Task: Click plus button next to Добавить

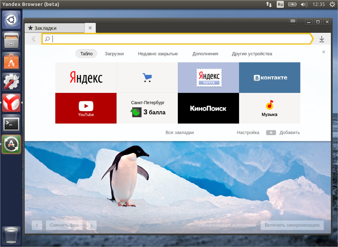Action: 271,133
